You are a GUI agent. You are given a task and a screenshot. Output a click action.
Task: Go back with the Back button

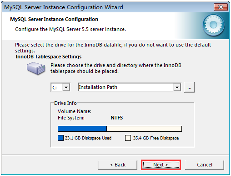point(118,165)
